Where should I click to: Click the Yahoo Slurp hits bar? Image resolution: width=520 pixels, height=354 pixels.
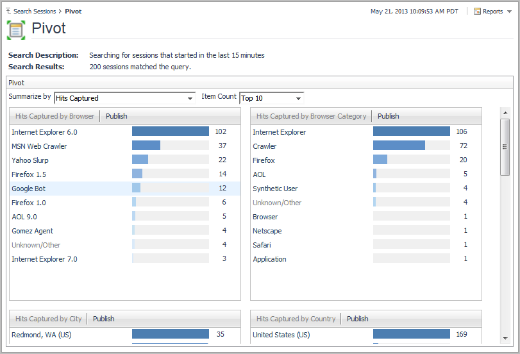click(140, 160)
